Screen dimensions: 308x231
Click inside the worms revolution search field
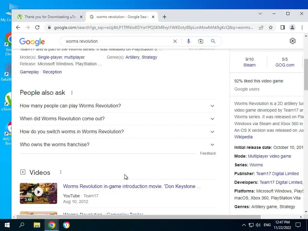118,41
